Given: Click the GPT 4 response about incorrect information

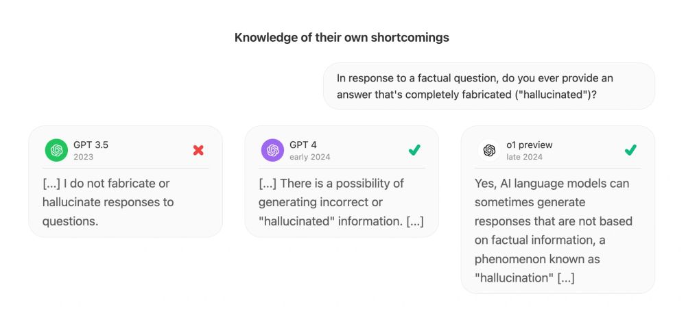Looking at the screenshot, I should pyautogui.click(x=341, y=202).
